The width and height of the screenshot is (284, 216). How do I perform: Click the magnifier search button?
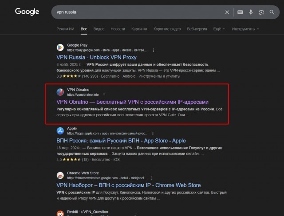tap(272, 12)
